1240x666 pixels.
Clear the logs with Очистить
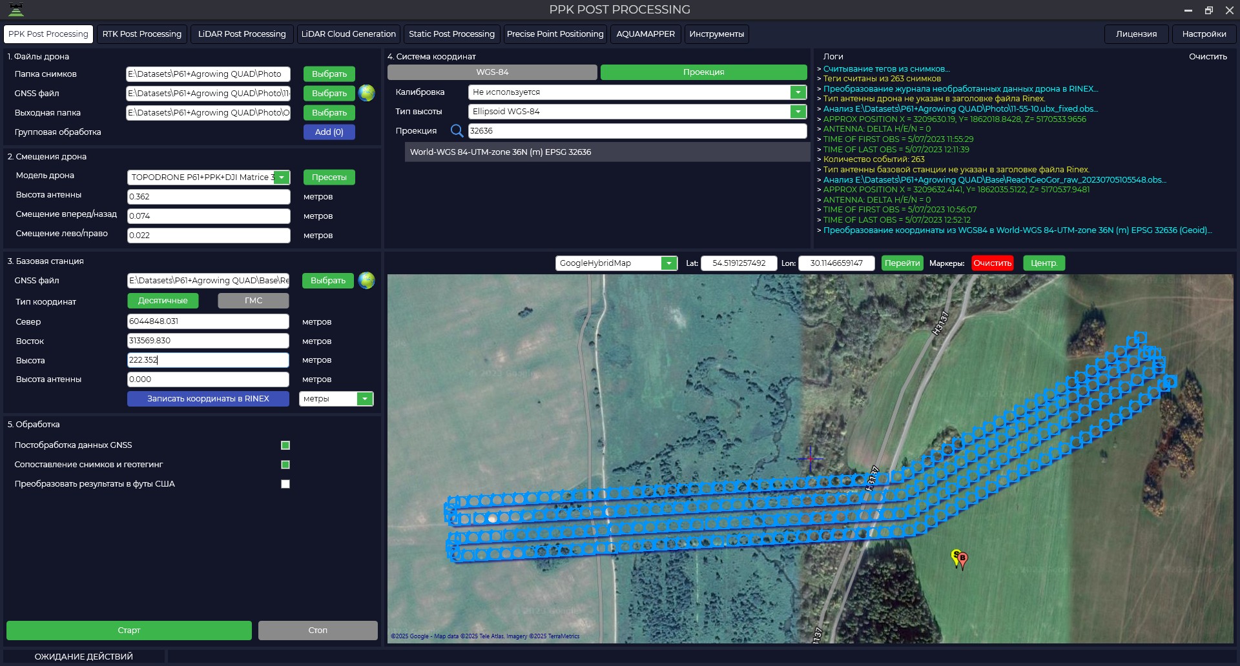1208,57
